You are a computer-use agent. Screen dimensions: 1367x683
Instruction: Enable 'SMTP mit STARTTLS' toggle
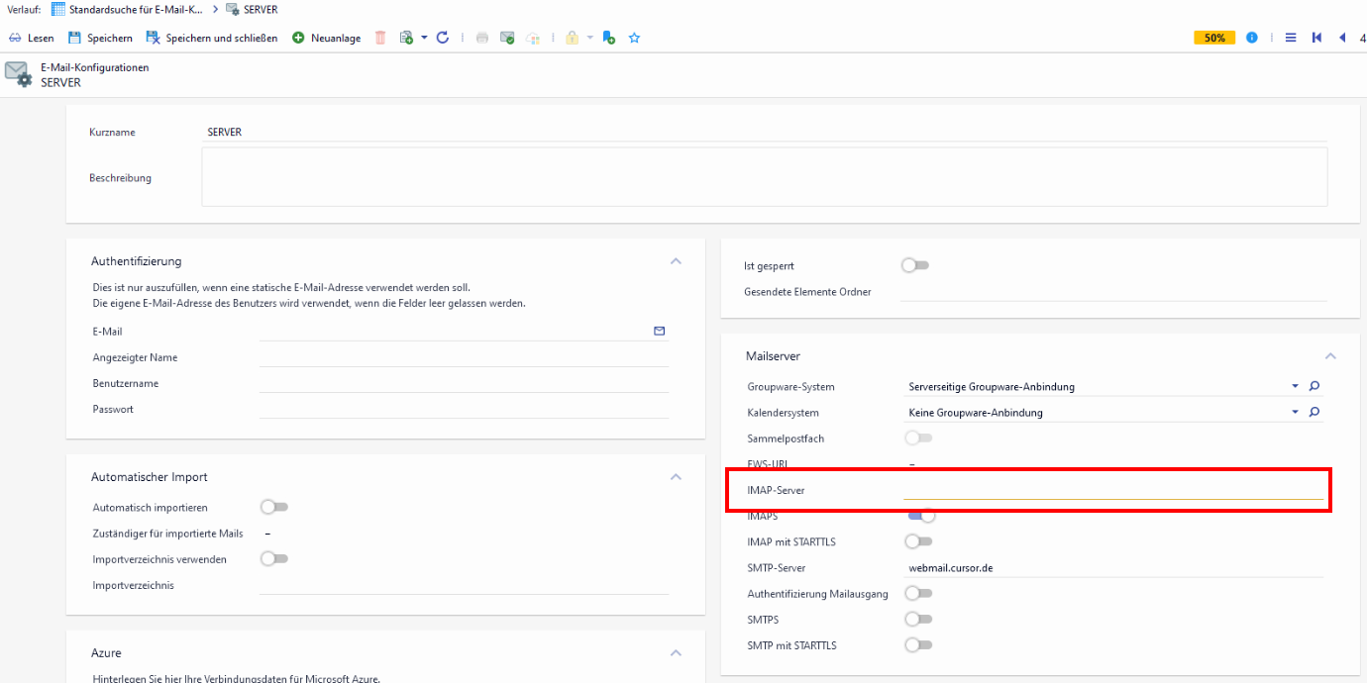click(x=918, y=645)
